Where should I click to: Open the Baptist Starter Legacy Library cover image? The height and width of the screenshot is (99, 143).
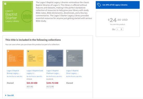coord(18,16)
